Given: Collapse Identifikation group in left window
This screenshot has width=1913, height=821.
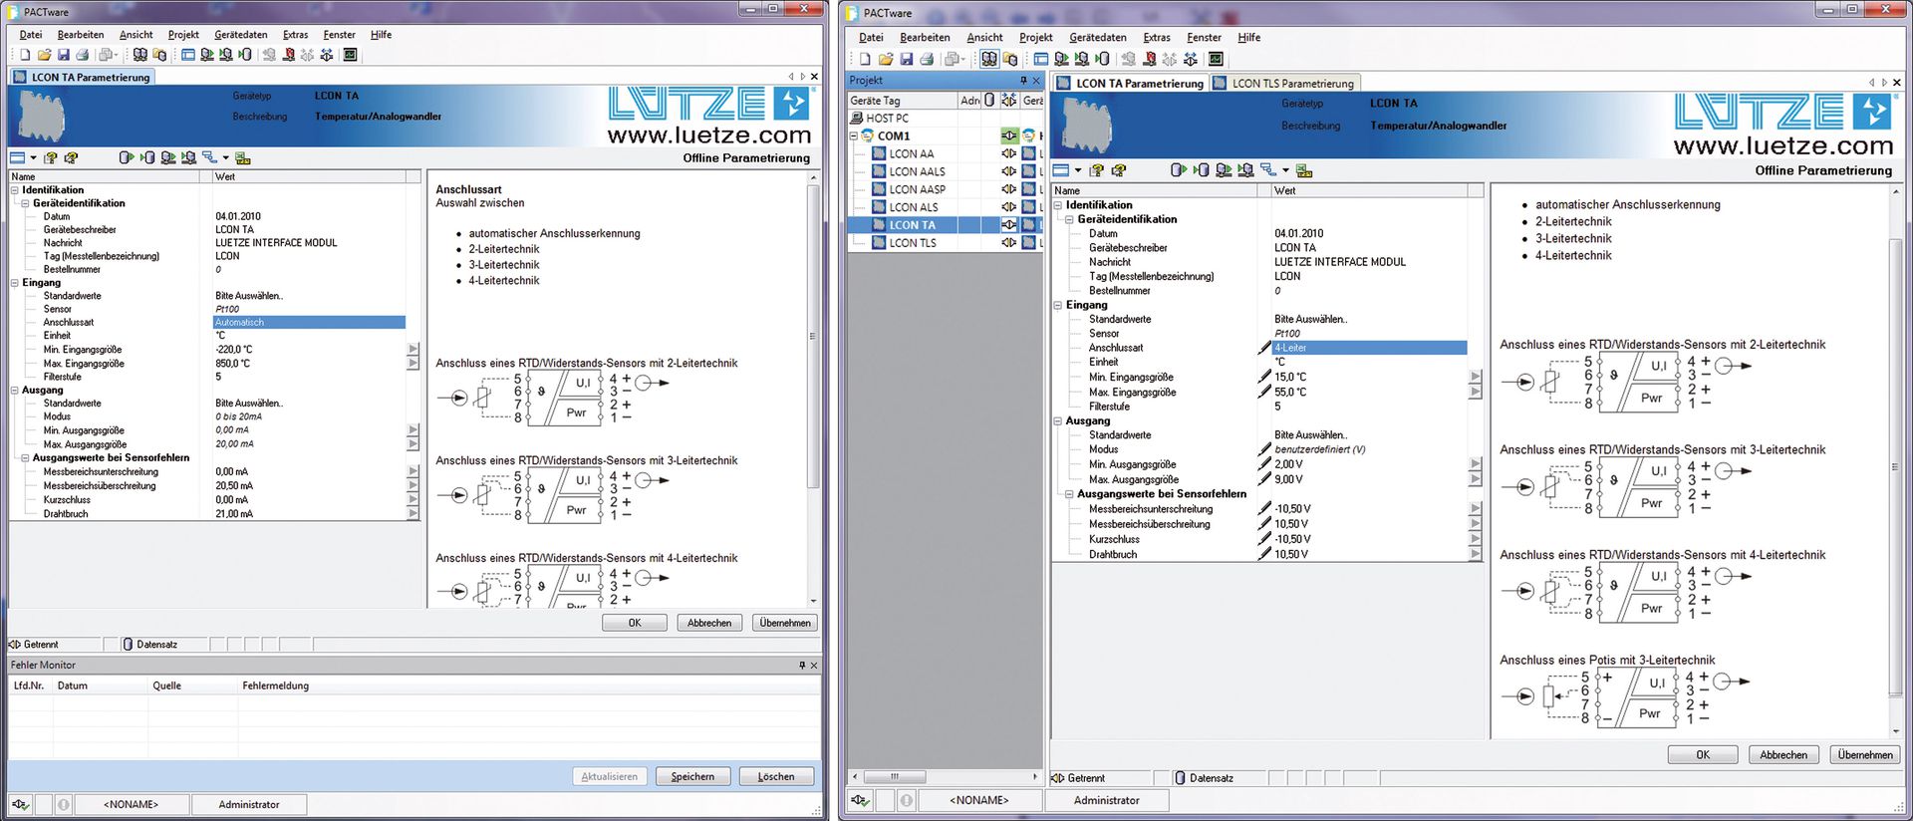Looking at the screenshot, I should click(15, 190).
